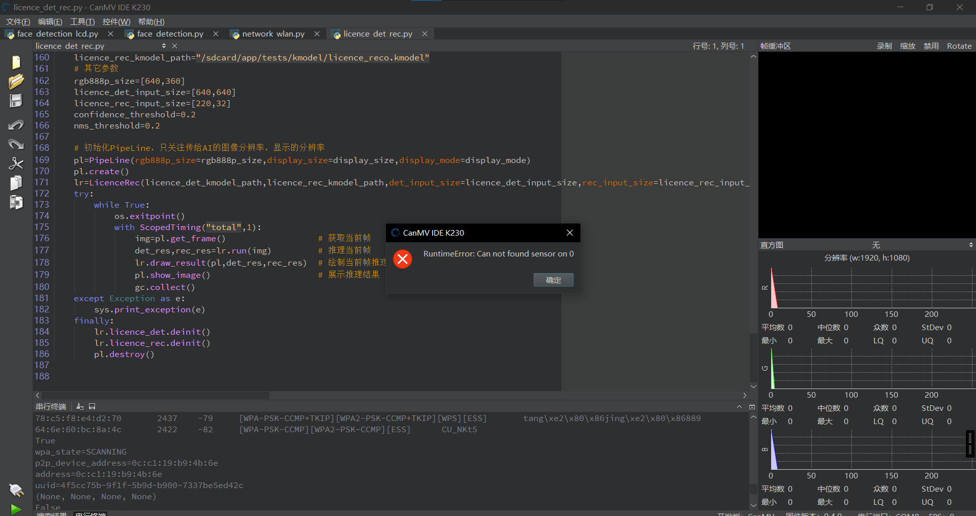Switch to licence det rec.py tab
976x516 pixels.
tap(378, 34)
